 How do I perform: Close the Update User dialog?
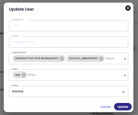pos(128,8)
